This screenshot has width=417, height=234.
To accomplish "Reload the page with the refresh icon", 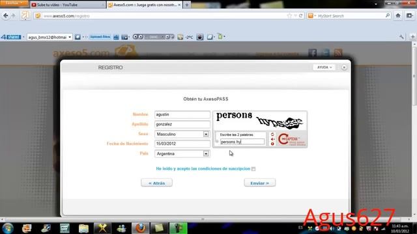I will 301,16.
